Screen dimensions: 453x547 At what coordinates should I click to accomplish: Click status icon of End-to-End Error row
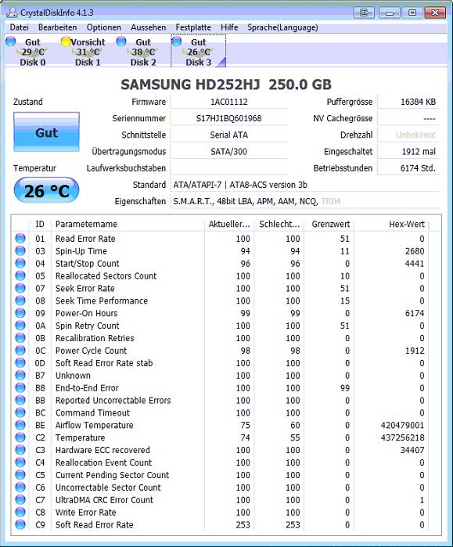pos(20,387)
